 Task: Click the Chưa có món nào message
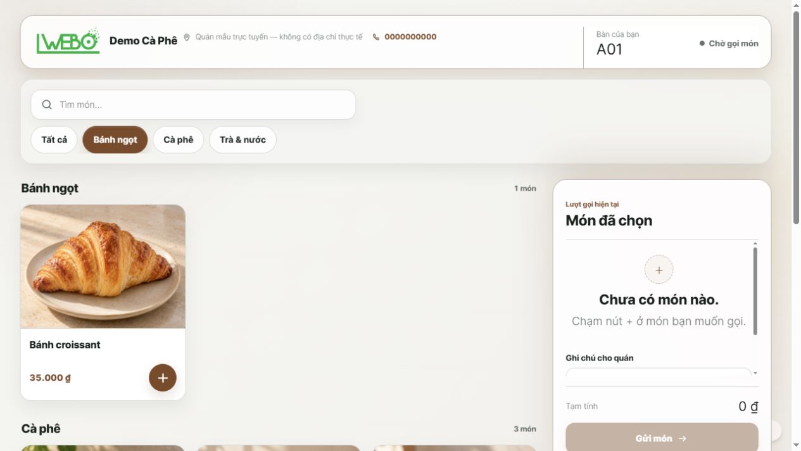tap(659, 300)
